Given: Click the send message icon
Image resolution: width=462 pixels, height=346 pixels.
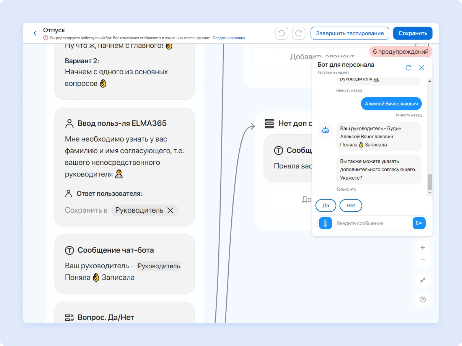Looking at the screenshot, I should click(x=419, y=223).
